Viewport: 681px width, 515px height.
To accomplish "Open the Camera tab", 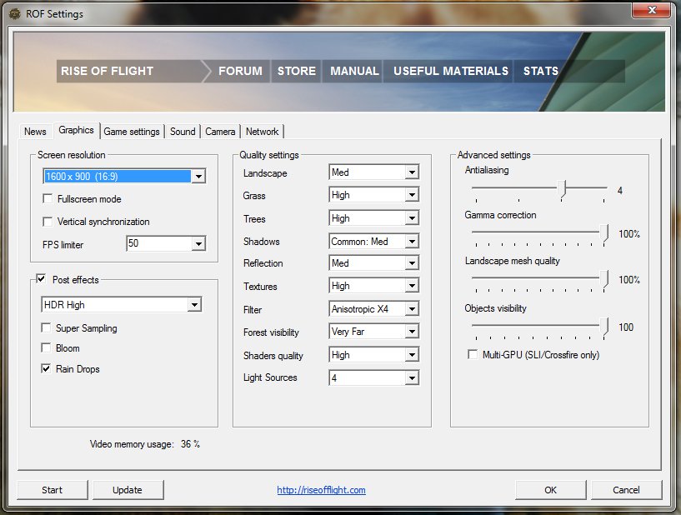I will click(220, 132).
